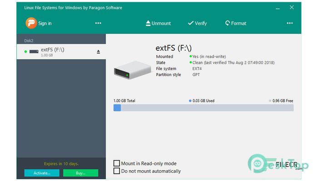
Task: Click the "0.03 GB Used" label
Action: [204, 100]
